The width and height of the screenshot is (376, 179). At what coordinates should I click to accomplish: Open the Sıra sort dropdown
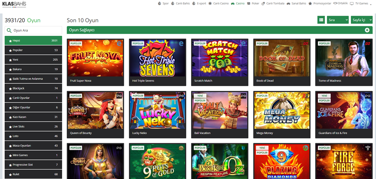pyautogui.click(x=338, y=20)
